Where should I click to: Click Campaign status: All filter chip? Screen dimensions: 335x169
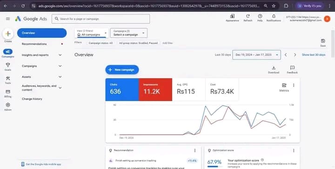pos(100,43)
